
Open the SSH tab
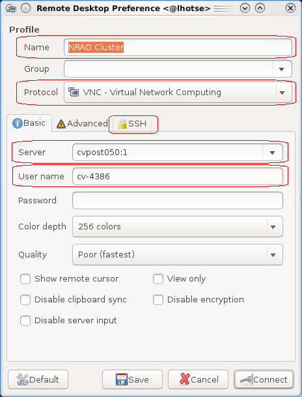point(132,124)
